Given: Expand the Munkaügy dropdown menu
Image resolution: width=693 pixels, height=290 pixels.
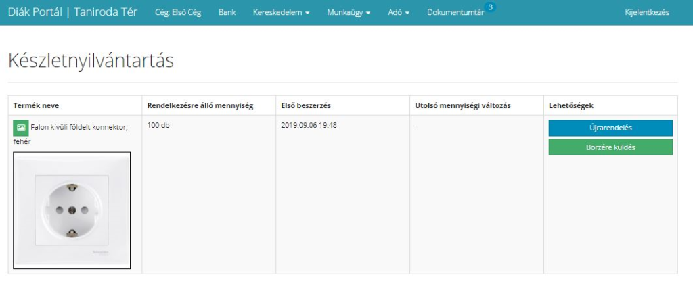Looking at the screenshot, I should pos(348,13).
